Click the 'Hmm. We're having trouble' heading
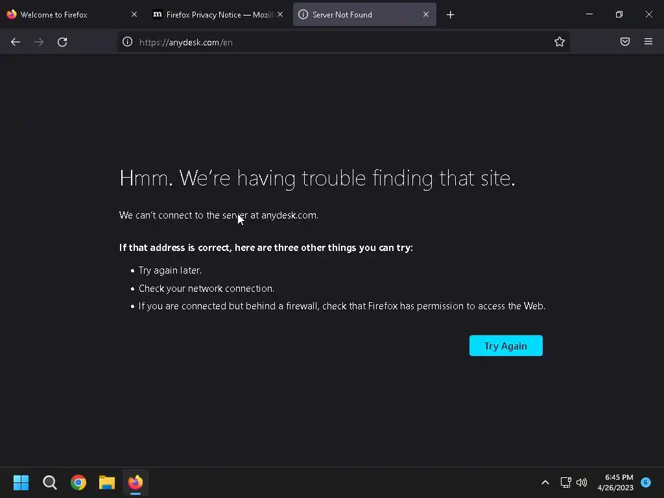Viewport: 664px width, 498px height. [x=317, y=178]
